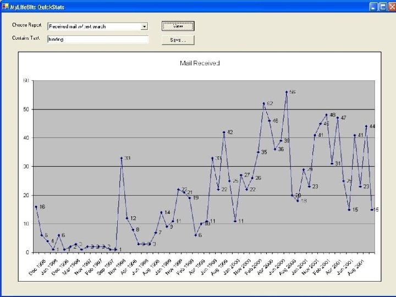The height and width of the screenshot is (297, 396).
Task: Click the data point labeled 16
Action: coord(36,207)
